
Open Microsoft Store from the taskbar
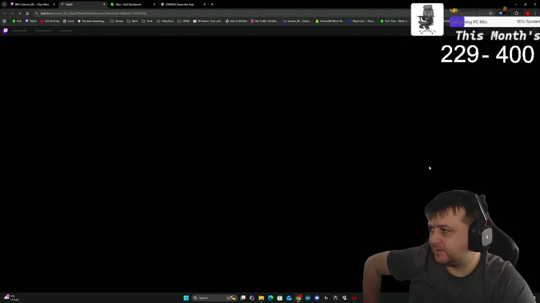tap(280, 298)
